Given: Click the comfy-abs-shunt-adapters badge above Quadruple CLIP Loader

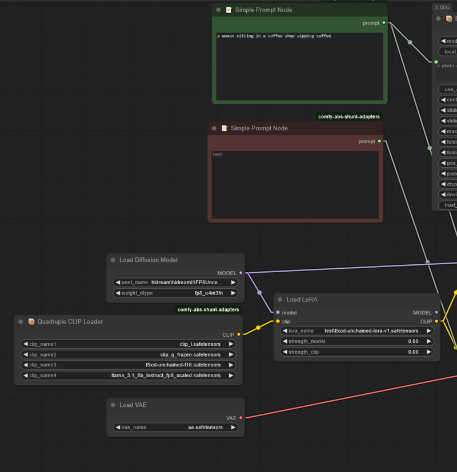Looking at the screenshot, I should point(208,309).
